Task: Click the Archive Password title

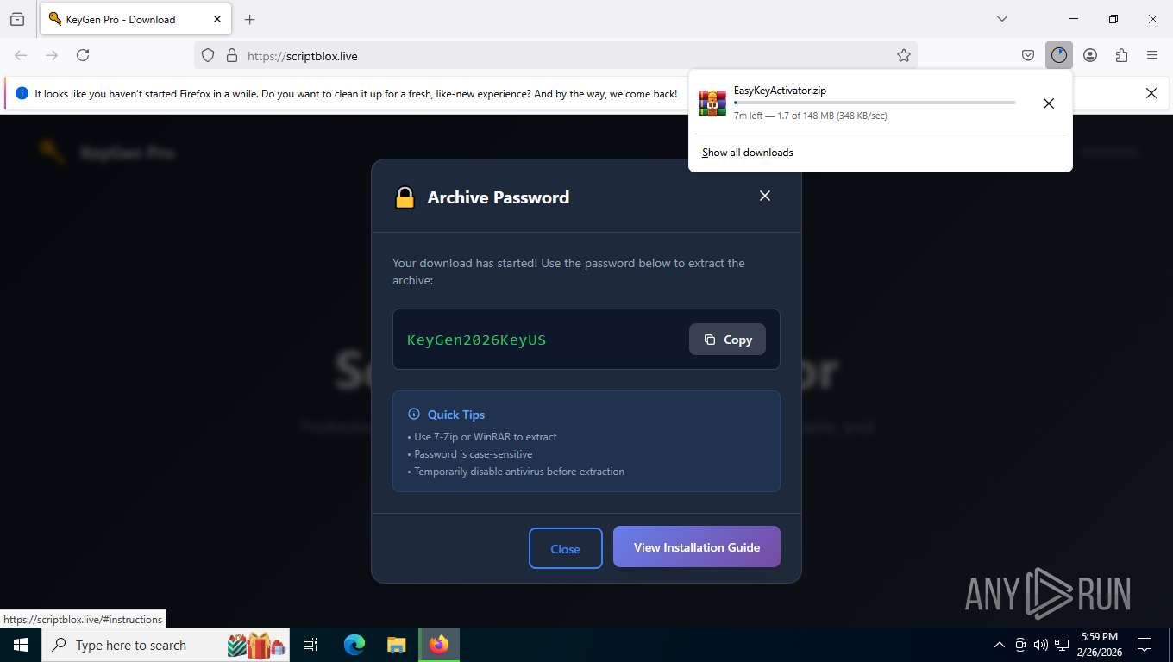Action: pos(499,197)
